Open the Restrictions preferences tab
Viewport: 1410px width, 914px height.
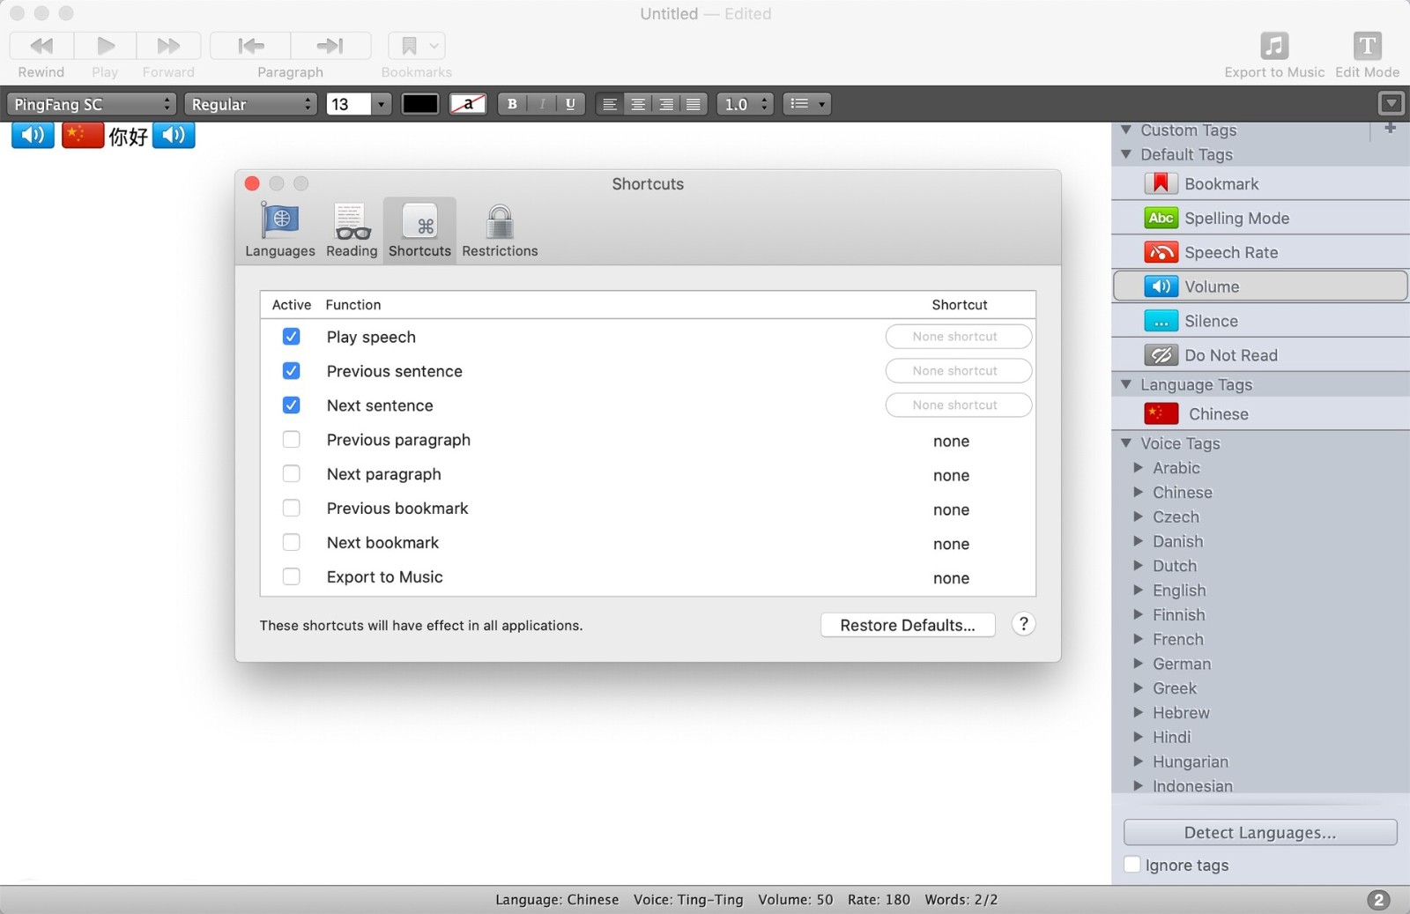point(500,229)
